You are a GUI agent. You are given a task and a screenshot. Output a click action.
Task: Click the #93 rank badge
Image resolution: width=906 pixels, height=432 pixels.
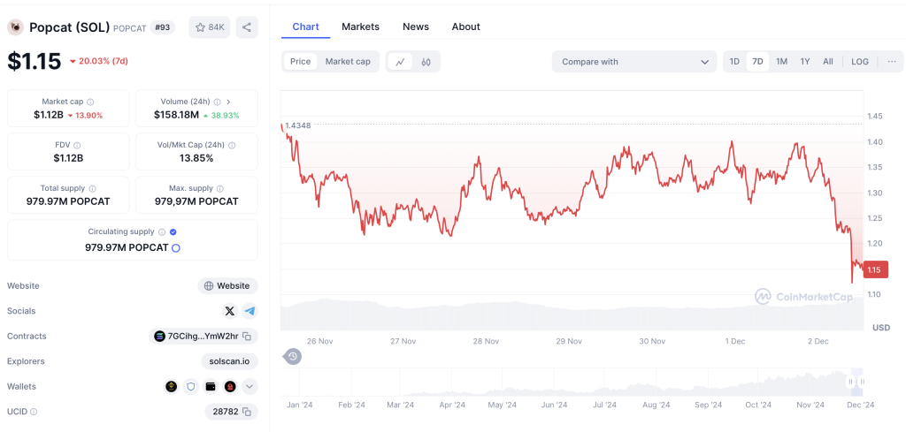(163, 27)
